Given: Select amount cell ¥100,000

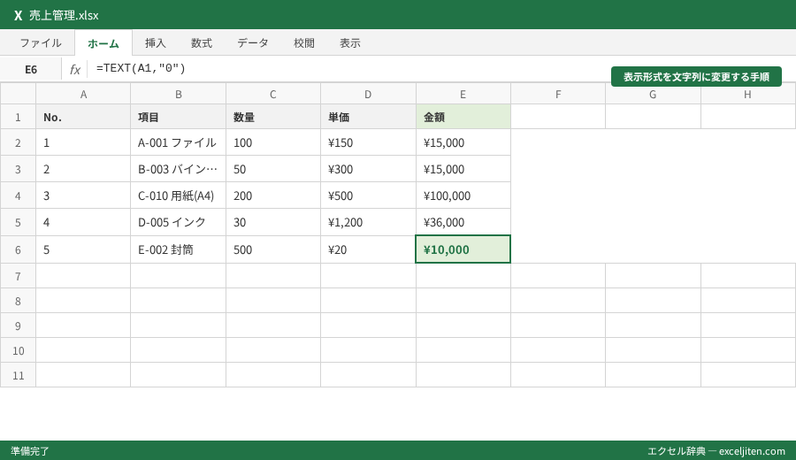Looking at the screenshot, I should 463,195.
